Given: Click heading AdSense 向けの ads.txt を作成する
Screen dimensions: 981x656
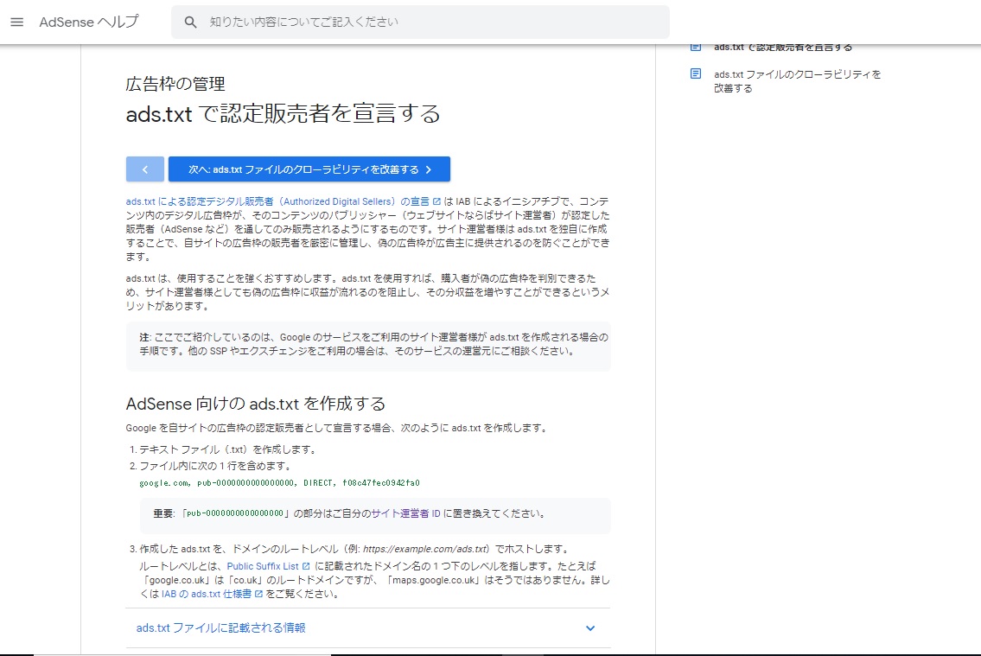Looking at the screenshot, I should pos(255,404).
